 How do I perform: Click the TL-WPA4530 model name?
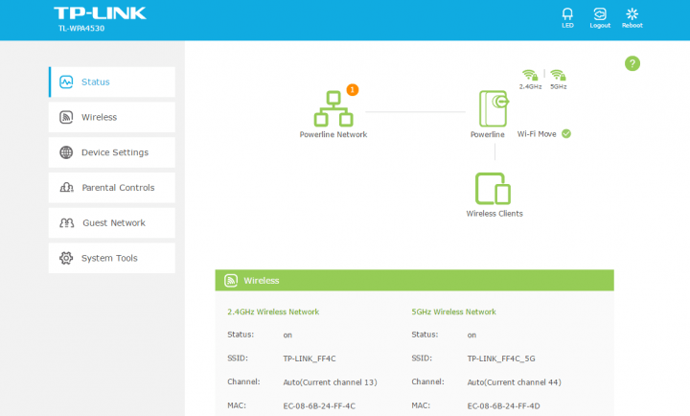click(x=81, y=28)
